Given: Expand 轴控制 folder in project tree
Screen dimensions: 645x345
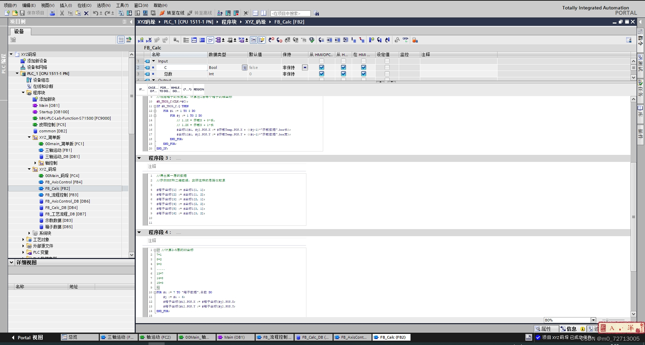Looking at the screenshot, I should 35,163.
